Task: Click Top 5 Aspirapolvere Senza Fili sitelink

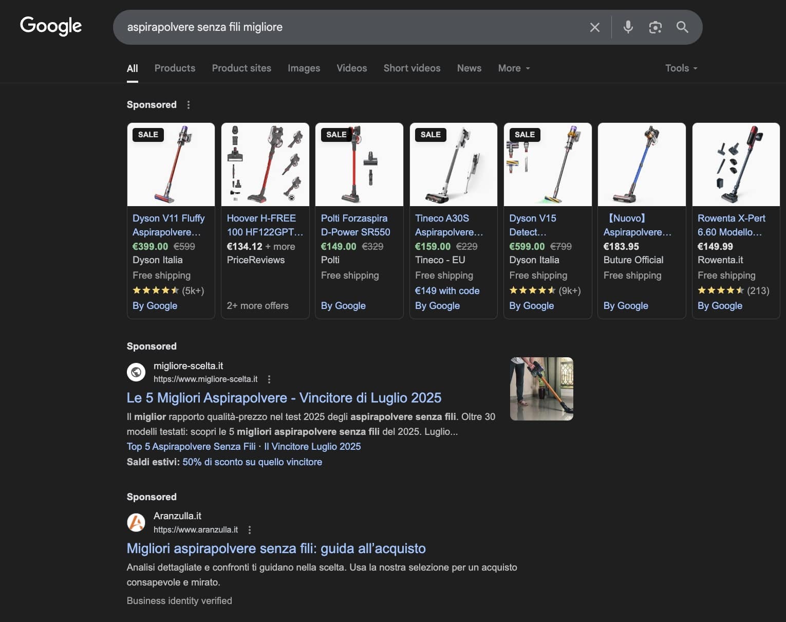Action: point(191,447)
